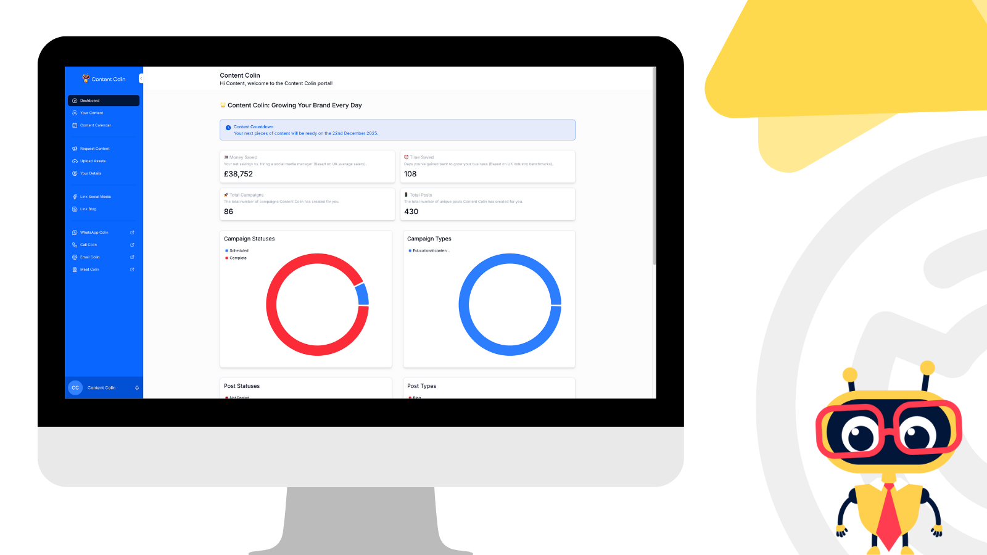Click the WhatsApp icon beside WhatsApp Colin
Viewport: 987px width, 555px height.
tap(75, 232)
